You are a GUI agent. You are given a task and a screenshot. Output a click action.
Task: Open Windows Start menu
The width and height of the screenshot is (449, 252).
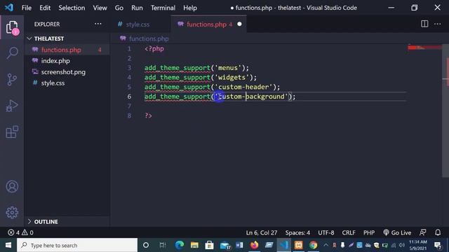[8, 245]
